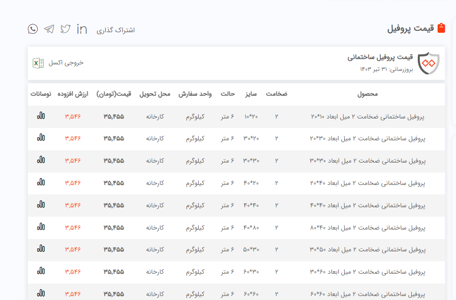456x300 pixels.
Task: Open fluctuation chart for profile 30*60 row
Action: click(x=41, y=271)
